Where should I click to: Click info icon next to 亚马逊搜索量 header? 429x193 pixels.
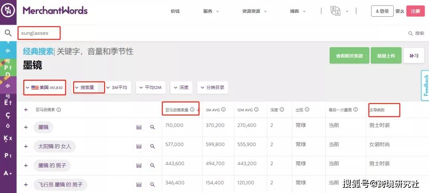click(192, 110)
